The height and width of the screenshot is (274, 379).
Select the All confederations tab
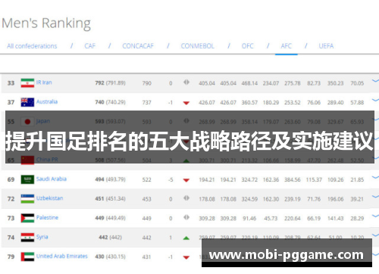32,46
